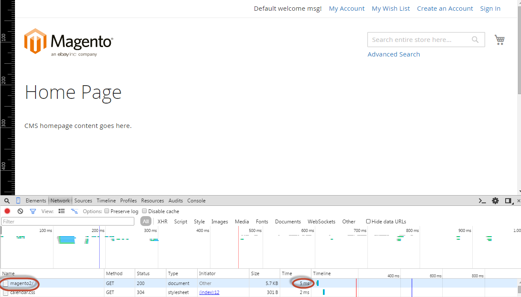Select the magento2/ request row

click(260, 283)
